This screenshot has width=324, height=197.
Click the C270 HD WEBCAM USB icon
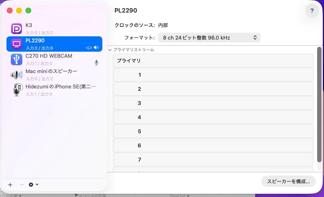coord(17,59)
